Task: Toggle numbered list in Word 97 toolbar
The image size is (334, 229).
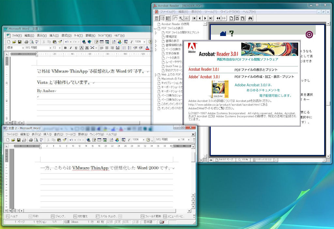Action: pos(124,48)
